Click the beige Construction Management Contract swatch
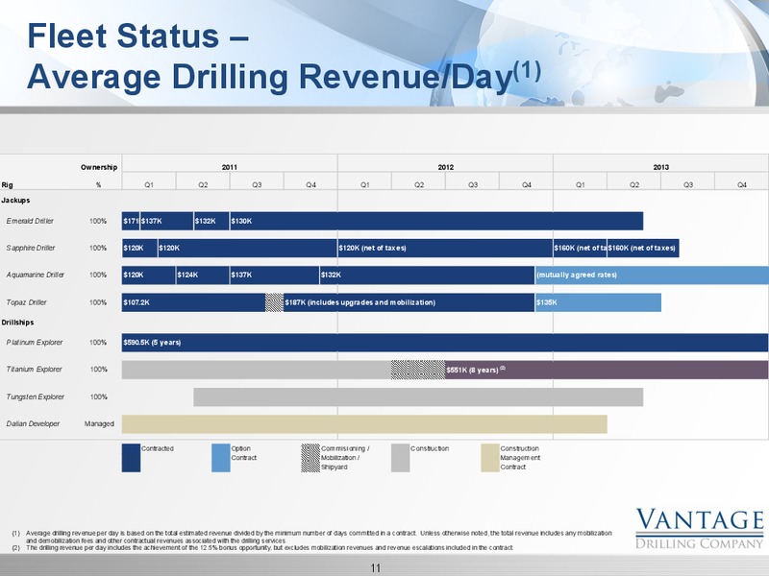 (490, 458)
